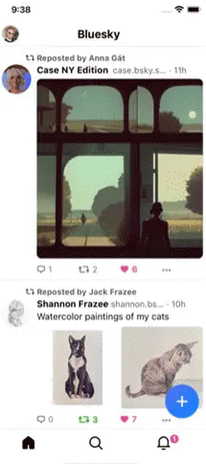Screen dimensions: 206x464
Task: Toggle pink heart on Shannon Frazee post
Action: (x=129, y=419)
